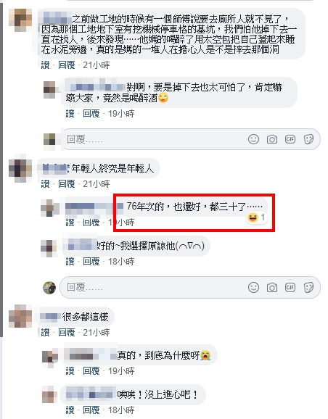This screenshot has height=419, width=328.
Task: Click avatar of the top comment author
Action: click(20, 20)
